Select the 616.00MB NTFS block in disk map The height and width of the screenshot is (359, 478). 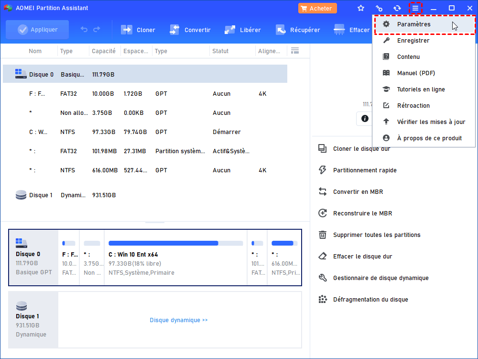284,258
